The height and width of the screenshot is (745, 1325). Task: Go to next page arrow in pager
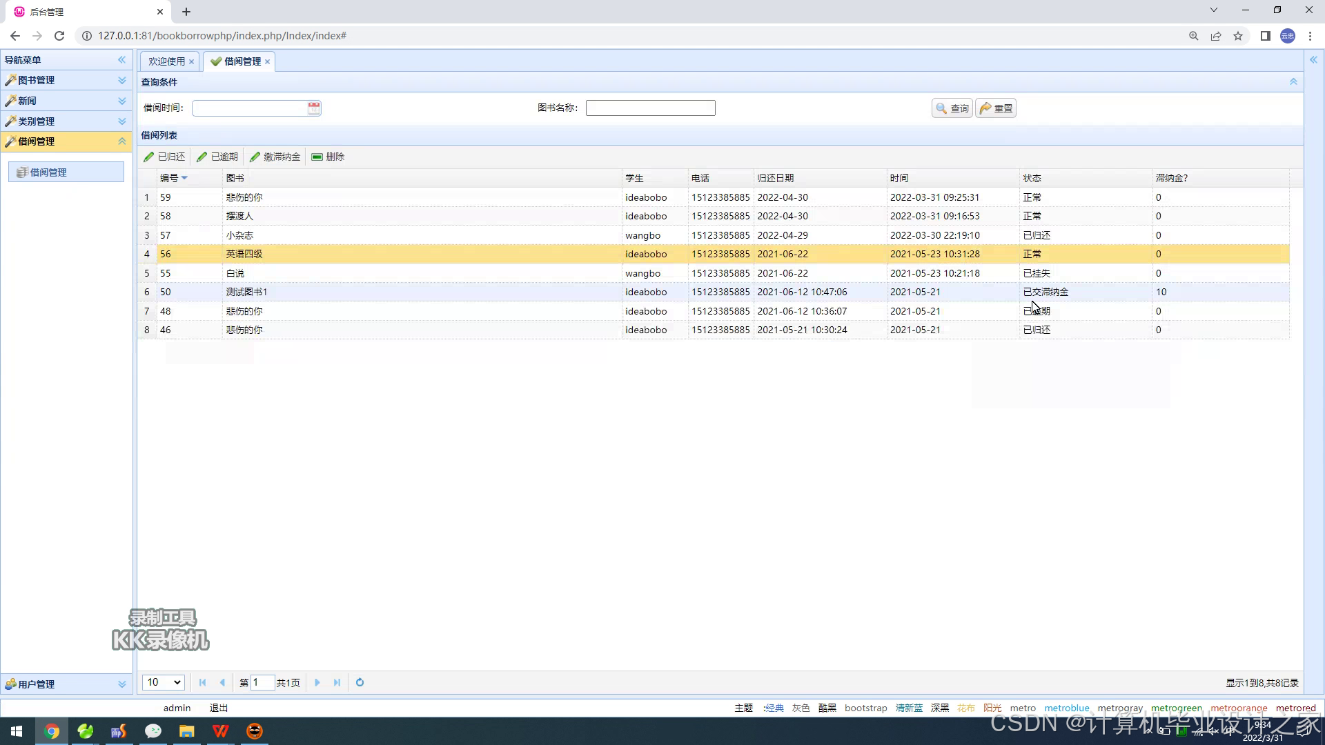(x=317, y=682)
